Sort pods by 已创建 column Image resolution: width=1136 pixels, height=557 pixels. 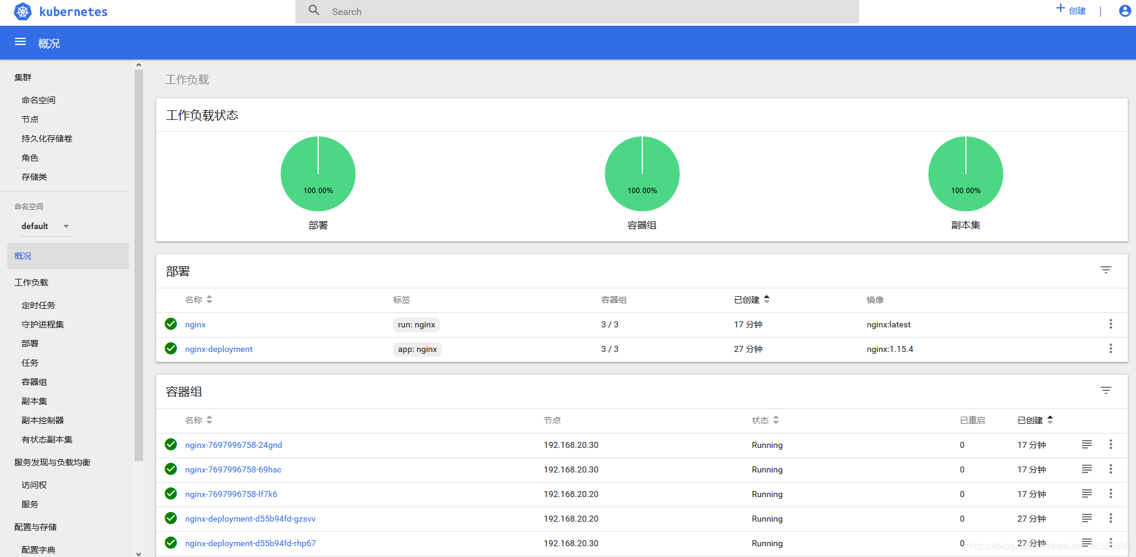[1035, 420]
